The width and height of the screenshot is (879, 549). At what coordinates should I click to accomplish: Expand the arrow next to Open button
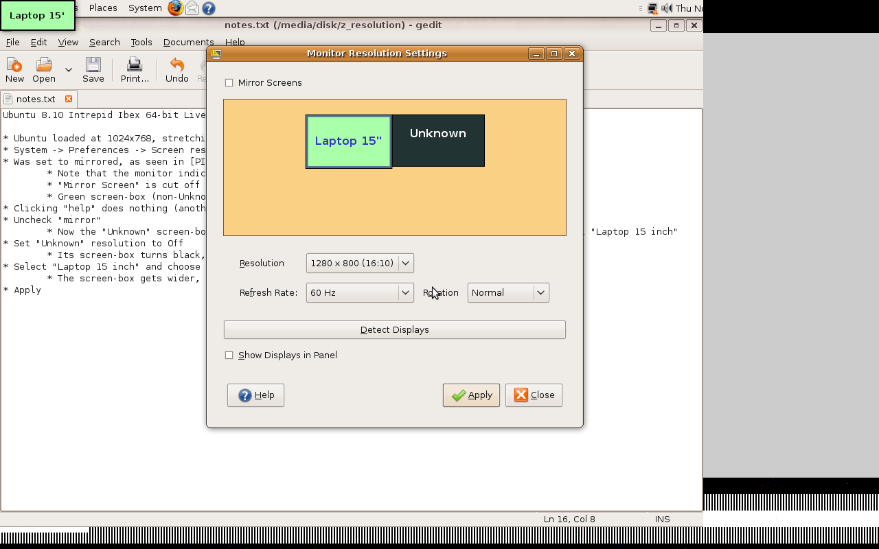tap(69, 70)
